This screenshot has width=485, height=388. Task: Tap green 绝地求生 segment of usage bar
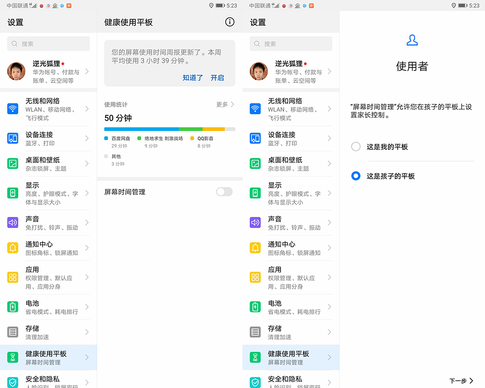pyautogui.click(x=191, y=129)
